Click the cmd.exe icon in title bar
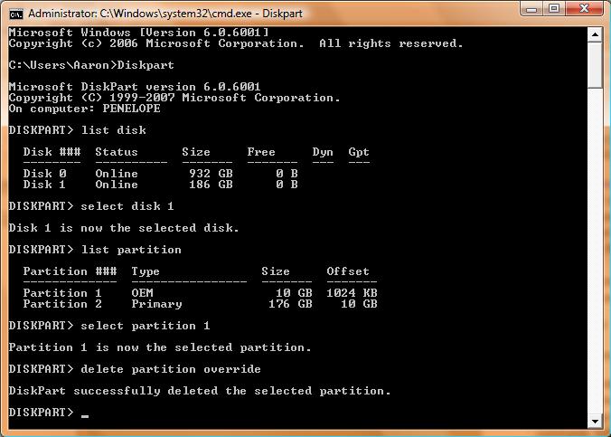The width and height of the screenshot is (611, 437). (16, 14)
